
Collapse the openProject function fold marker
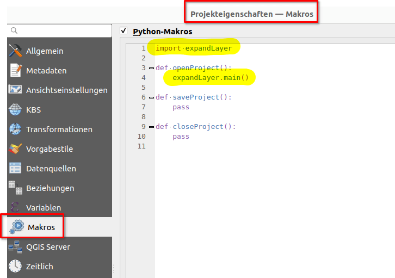(x=151, y=68)
